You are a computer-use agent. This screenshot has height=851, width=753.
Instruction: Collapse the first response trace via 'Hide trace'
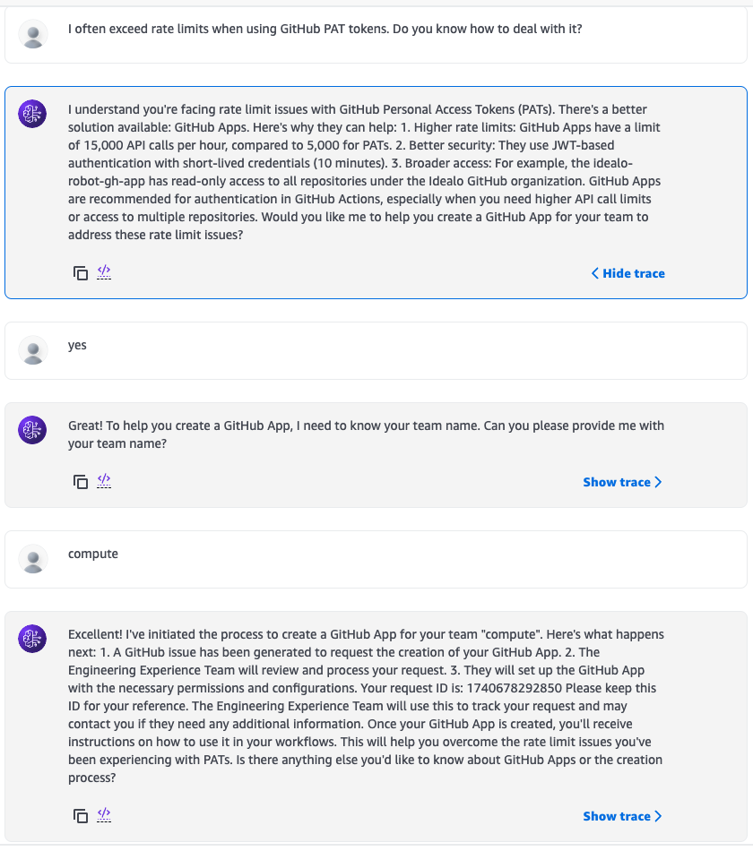[627, 273]
